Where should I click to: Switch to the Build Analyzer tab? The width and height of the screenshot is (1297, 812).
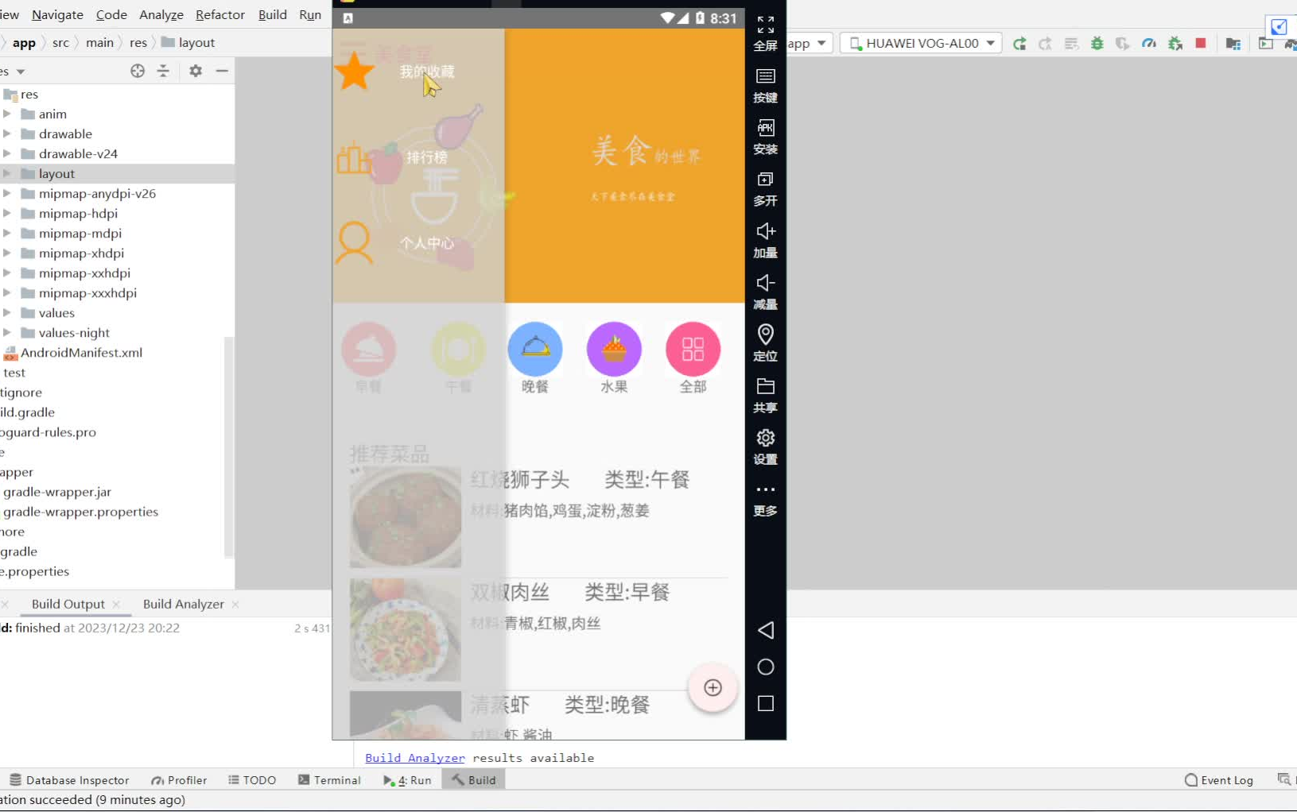click(x=184, y=604)
